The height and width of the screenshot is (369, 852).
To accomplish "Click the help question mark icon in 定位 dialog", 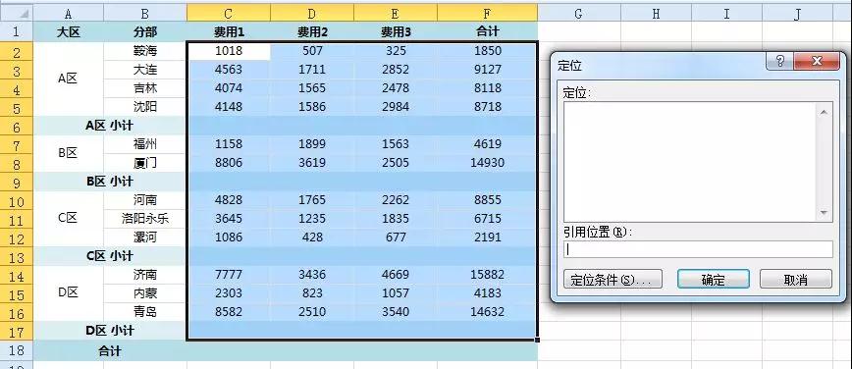I will 779,61.
